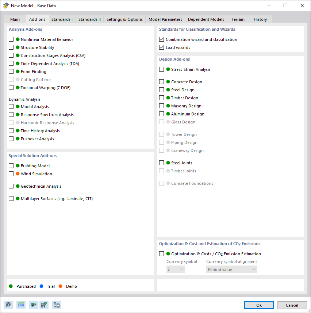Click the disabled Tower Design checkbox
The height and width of the screenshot is (313, 311).
point(162,134)
